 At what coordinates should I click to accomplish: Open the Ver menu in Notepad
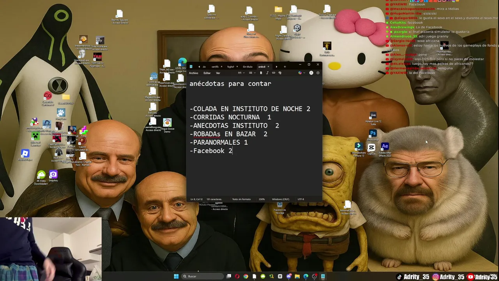218,73
